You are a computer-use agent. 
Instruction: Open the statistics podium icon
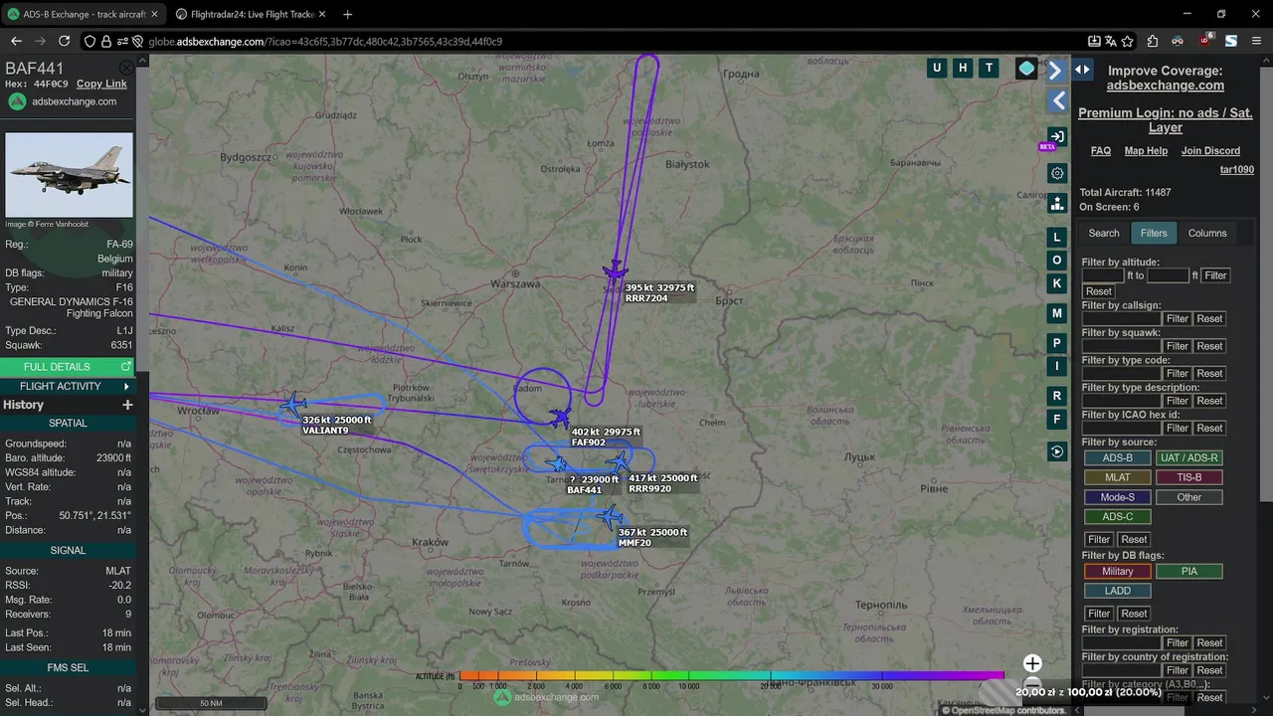[x=1057, y=203]
